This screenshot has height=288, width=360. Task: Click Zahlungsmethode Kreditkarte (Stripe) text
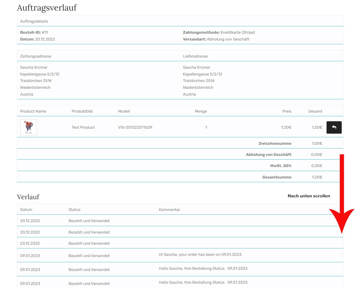pyautogui.click(x=219, y=32)
